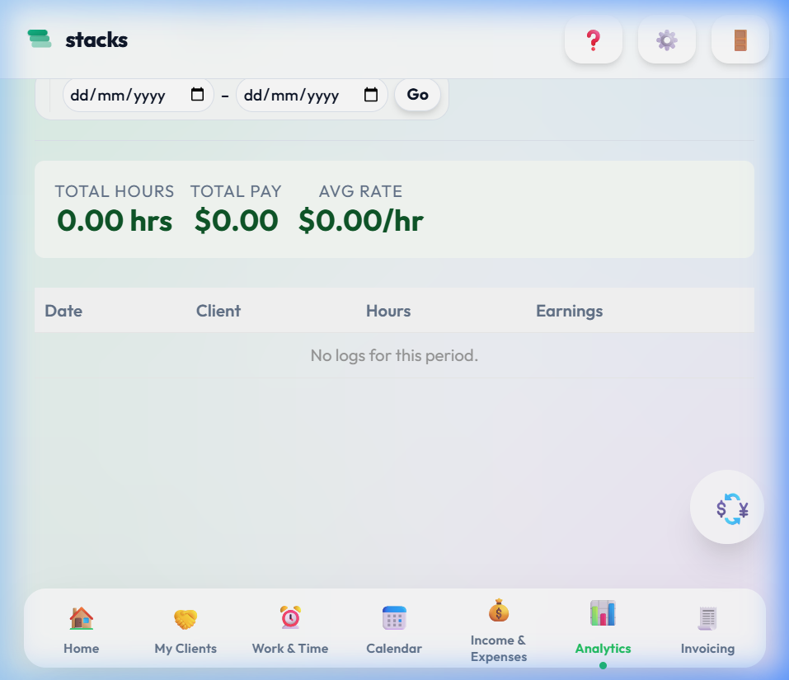This screenshot has height=680, width=789.
Task: Click the green dot under Analytics
Action: point(603,664)
